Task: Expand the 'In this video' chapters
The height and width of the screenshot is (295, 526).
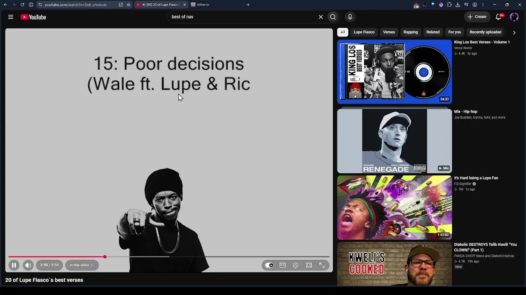Action: click(81, 265)
